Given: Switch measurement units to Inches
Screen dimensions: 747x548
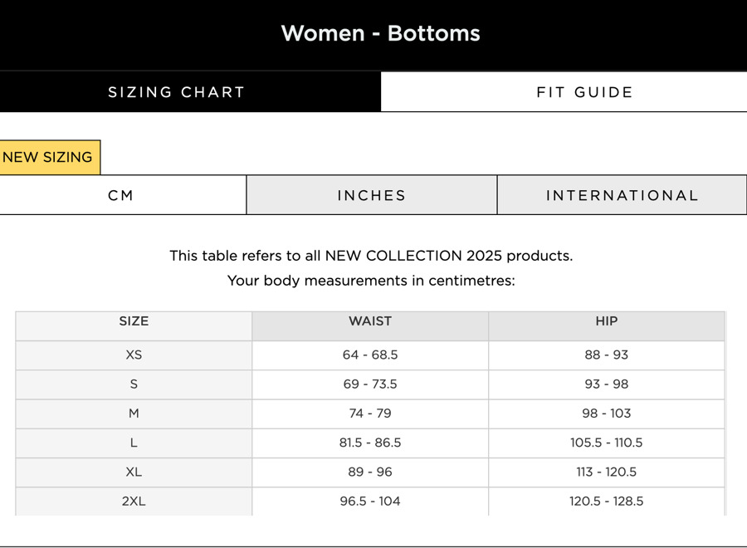Looking at the screenshot, I should 371,195.
